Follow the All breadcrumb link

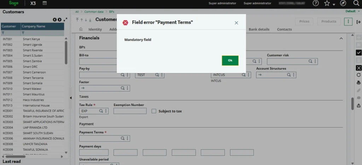click(x=77, y=12)
